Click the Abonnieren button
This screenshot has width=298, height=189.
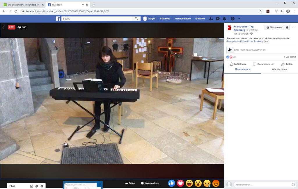point(274,27)
